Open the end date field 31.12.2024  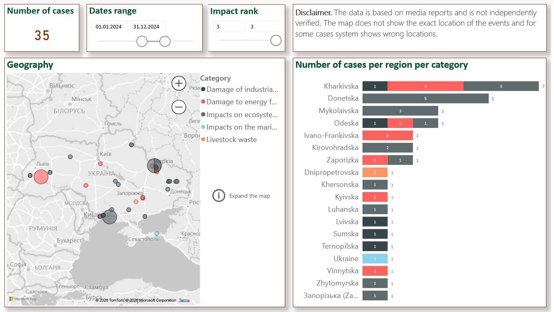click(x=147, y=27)
